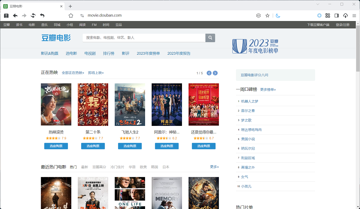This screenshot has height=209, width=360.
Task: Reload the page with refresh icon
Action: 33,15
